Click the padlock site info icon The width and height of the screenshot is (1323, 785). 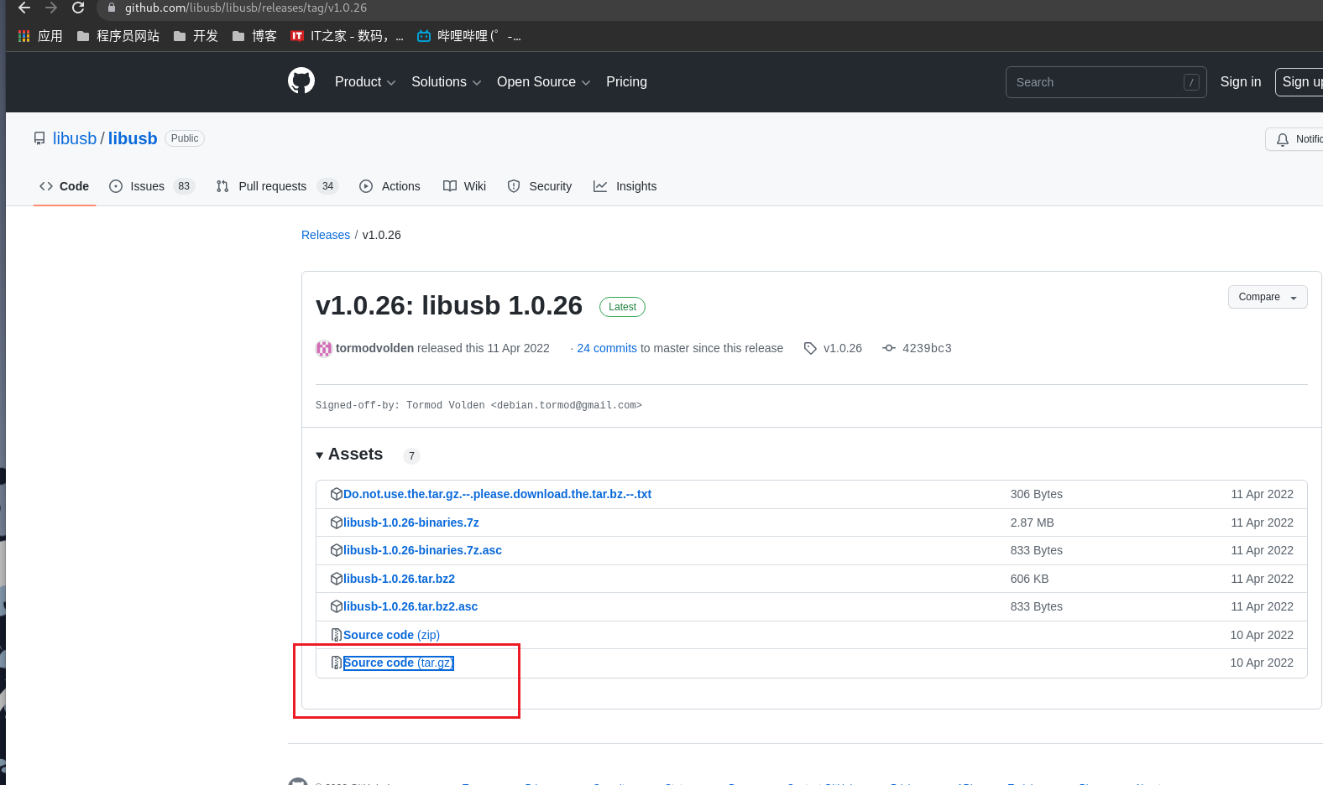(x=112, y=8)
